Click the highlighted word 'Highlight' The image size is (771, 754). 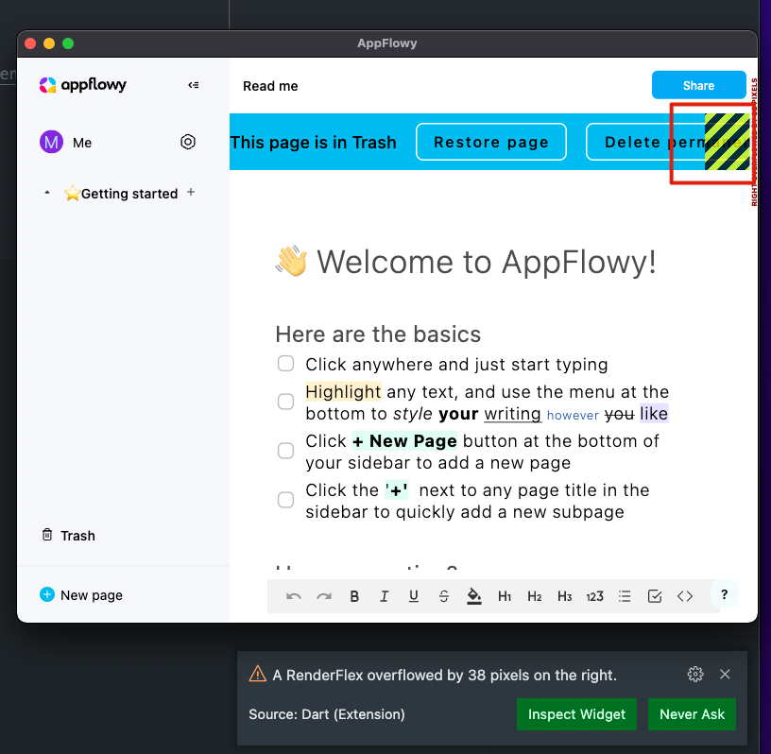[343, 392]
